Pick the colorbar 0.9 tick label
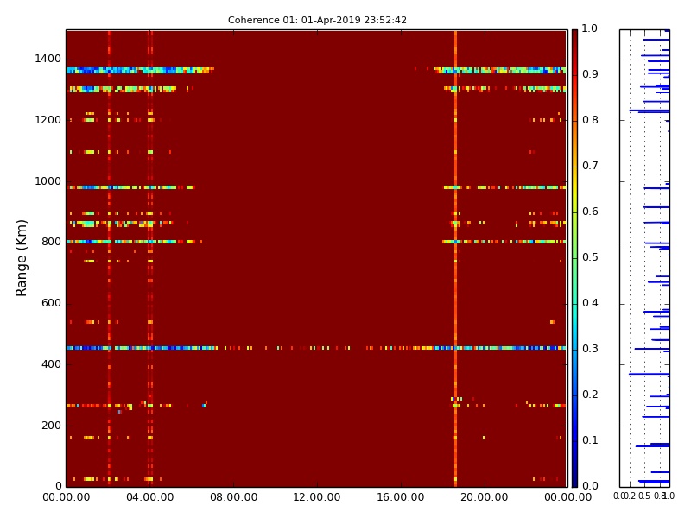This screenshot has height=518, width=691. (590, 74)
